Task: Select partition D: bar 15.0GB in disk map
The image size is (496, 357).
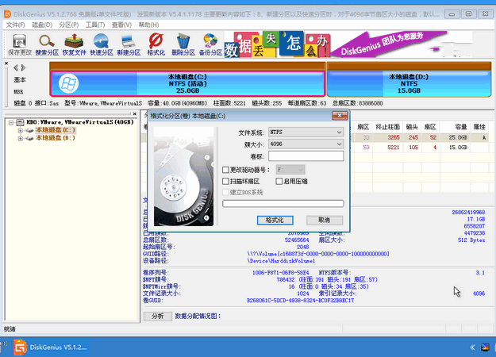Action: tap(409, 83)
